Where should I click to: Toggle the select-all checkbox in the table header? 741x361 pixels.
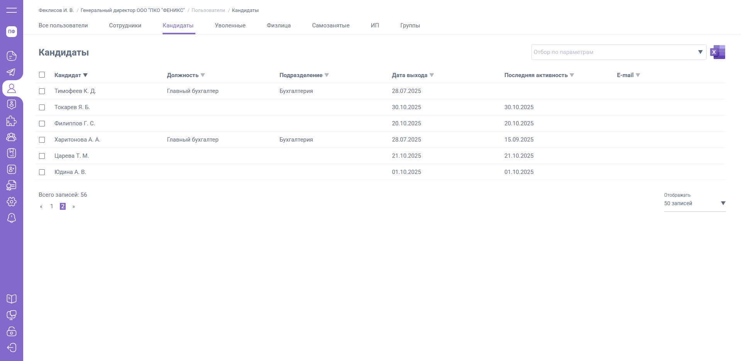pos(42,75)
